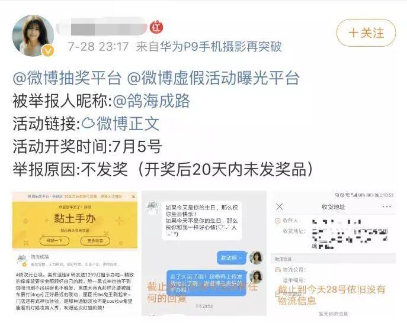Click the 鸽海成路 avatar in first thumbnail
Image resolution: width=407 pixels, height=323 pixels.
point(21,260)
